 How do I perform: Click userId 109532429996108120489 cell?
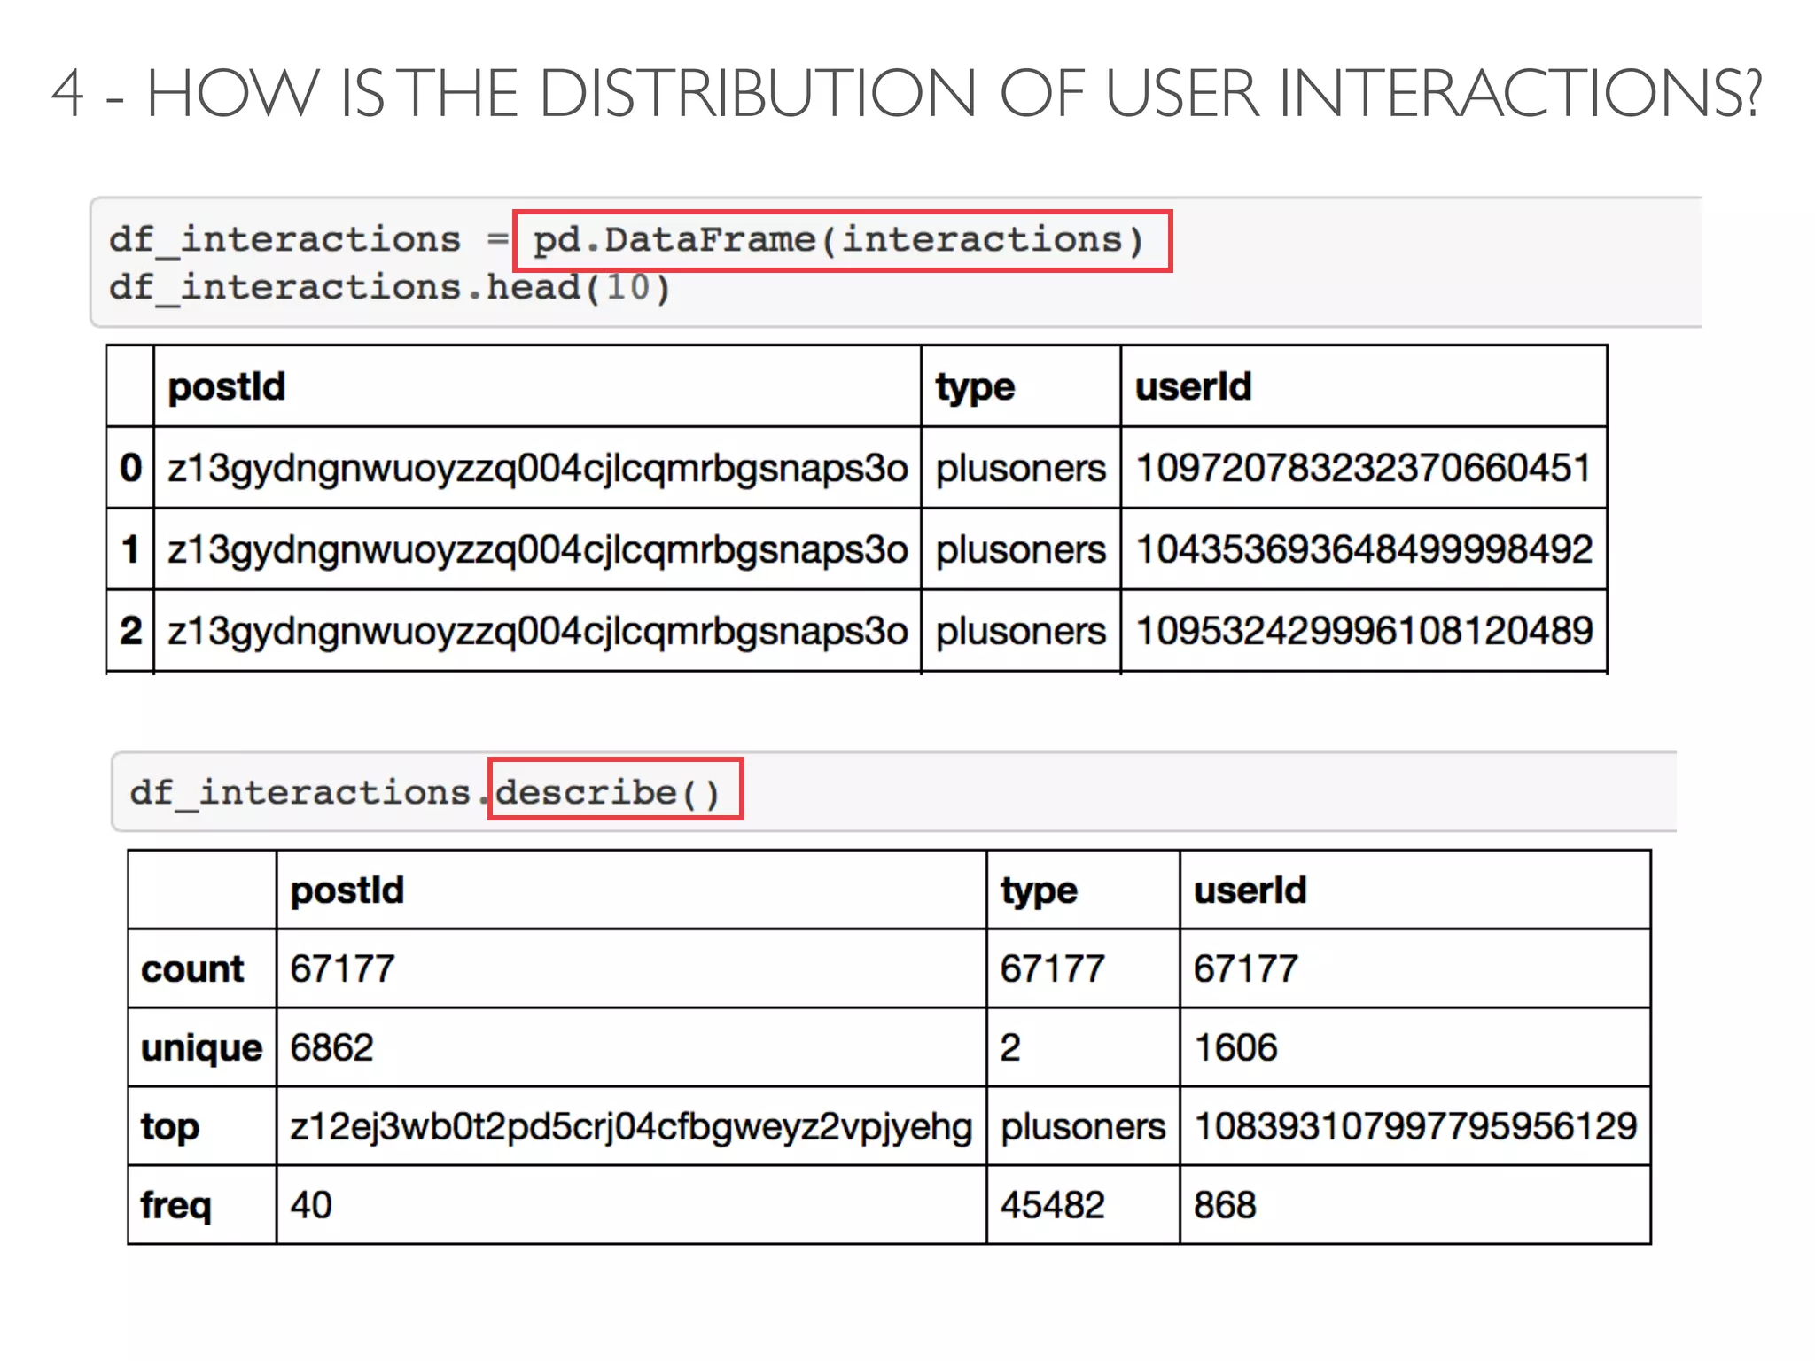click(x=1363, y=631)
